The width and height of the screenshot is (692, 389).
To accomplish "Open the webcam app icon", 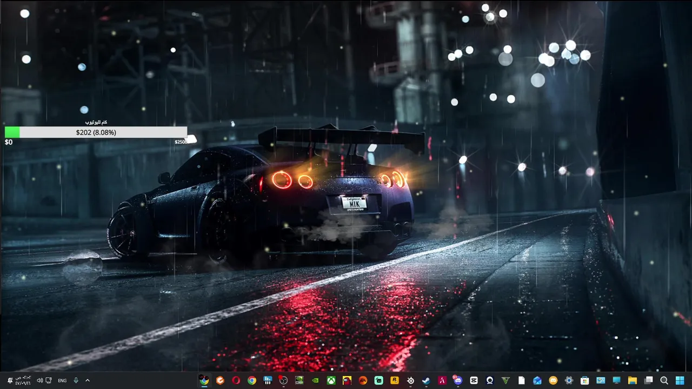I will 490,380.
